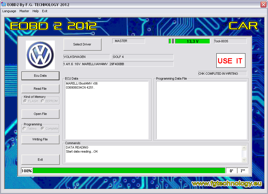Click the Volkswagen logo image
This screenshot has height=194, width=268.
(40, 55)
